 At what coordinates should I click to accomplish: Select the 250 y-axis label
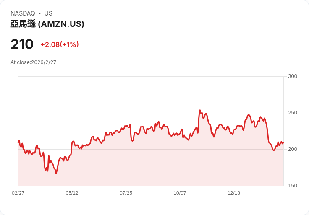click(x=293, y=113)
